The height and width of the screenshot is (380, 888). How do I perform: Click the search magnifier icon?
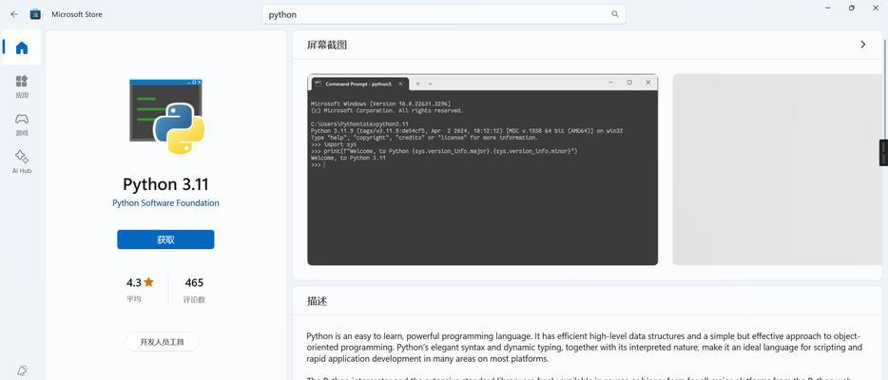click(x=615, y=14)
